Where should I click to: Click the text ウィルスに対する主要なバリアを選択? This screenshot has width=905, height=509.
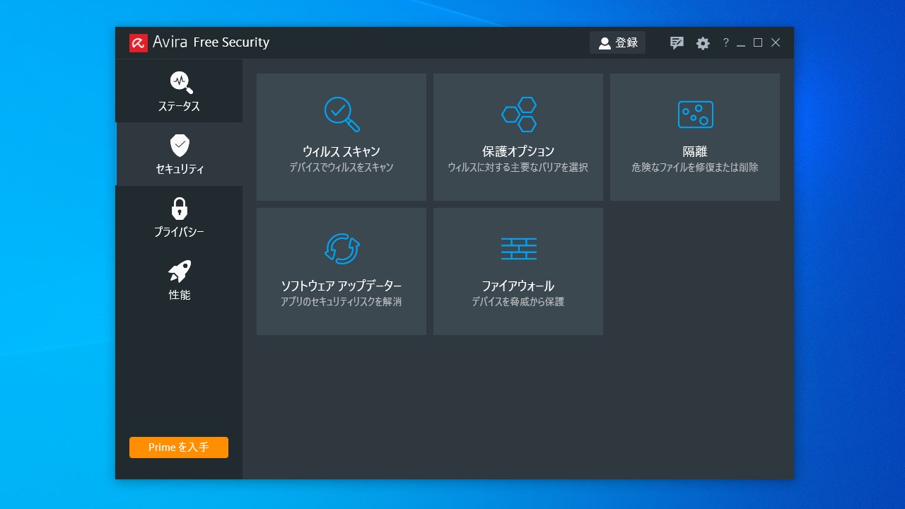coord(518,168)
